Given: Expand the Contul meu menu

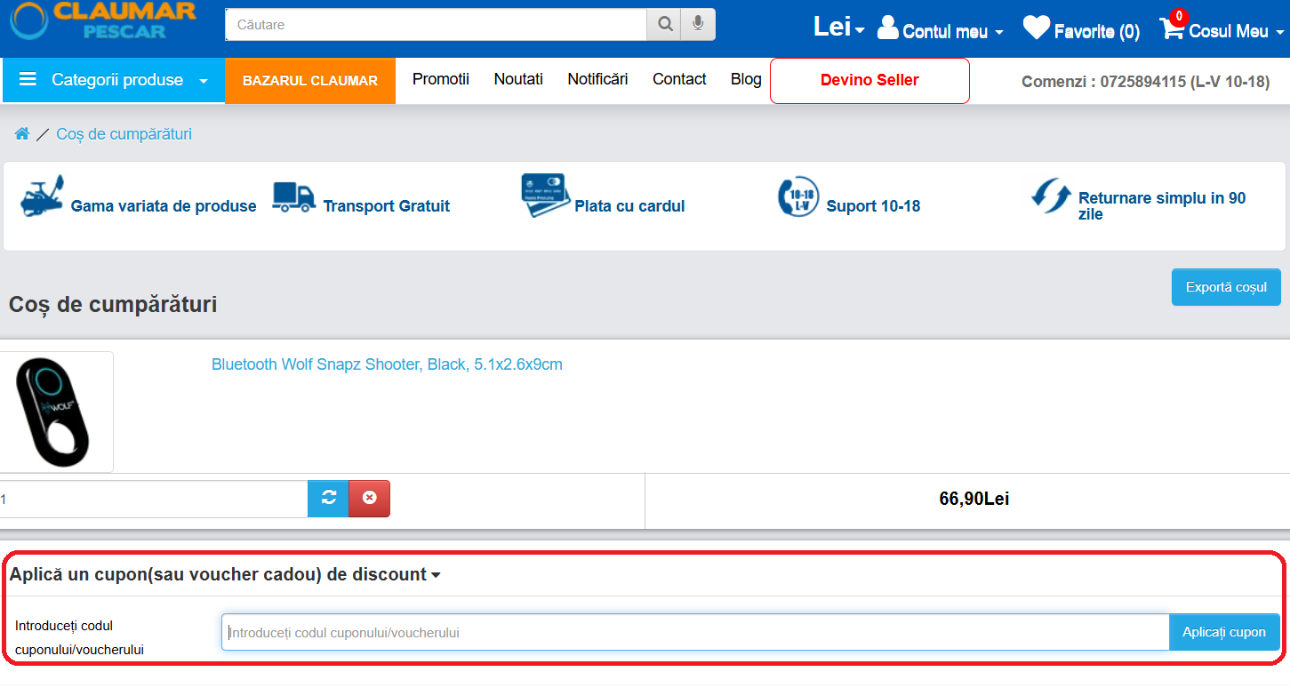Looking at the screenshot, I should pyautogui.click(x=941, y=31).
